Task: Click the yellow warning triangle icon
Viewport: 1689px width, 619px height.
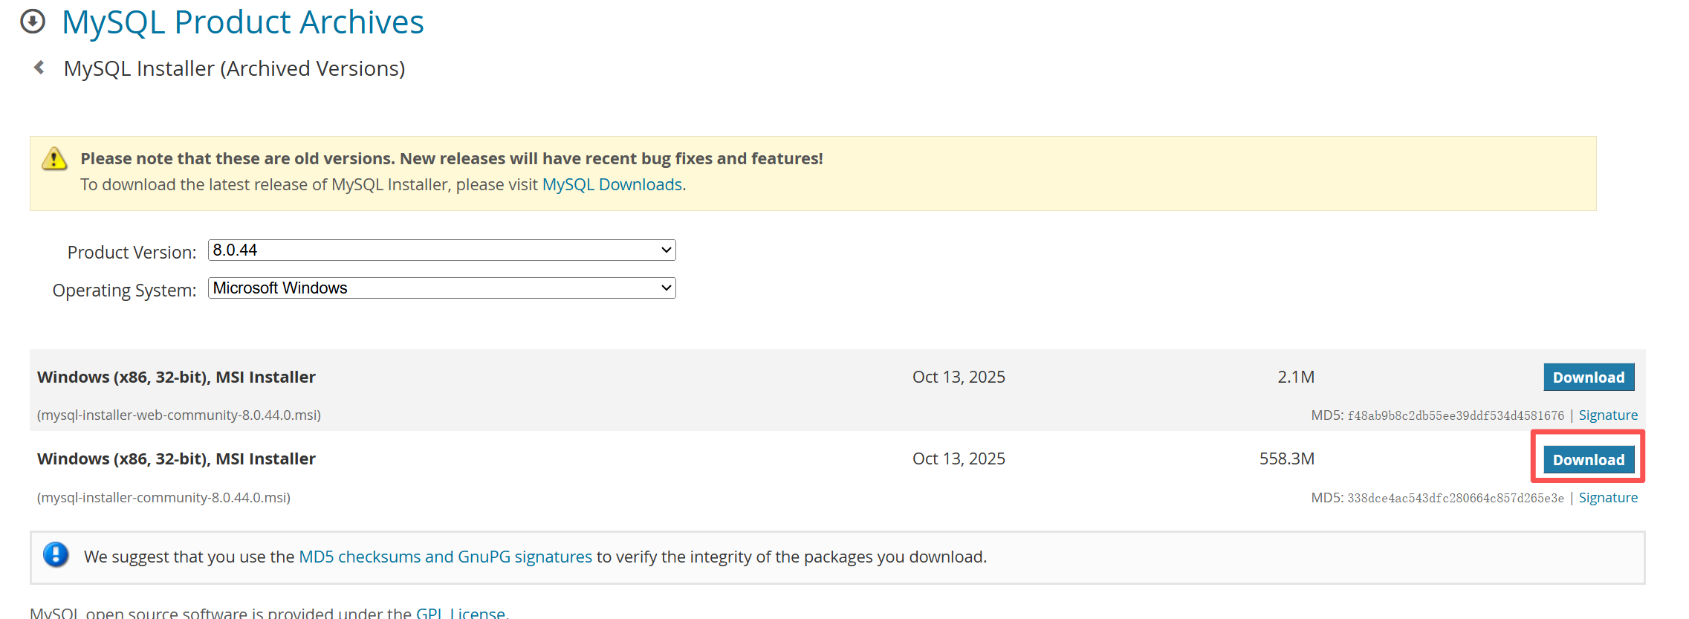Action: (54, 158)
